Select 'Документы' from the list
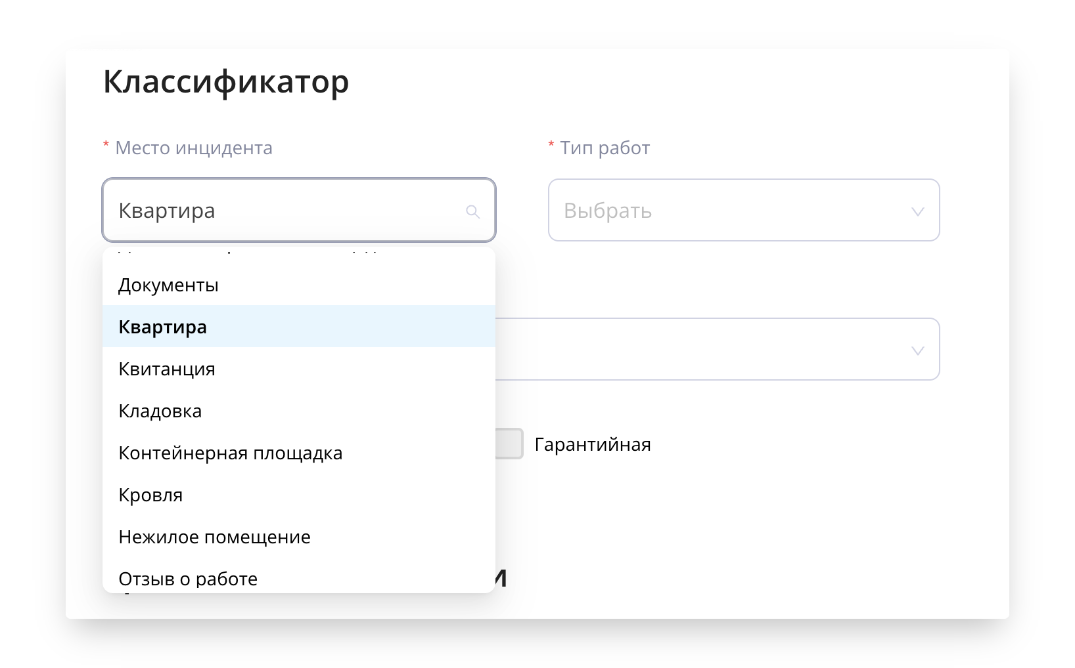Viewport: 1075px width, 668px height. 168,285
